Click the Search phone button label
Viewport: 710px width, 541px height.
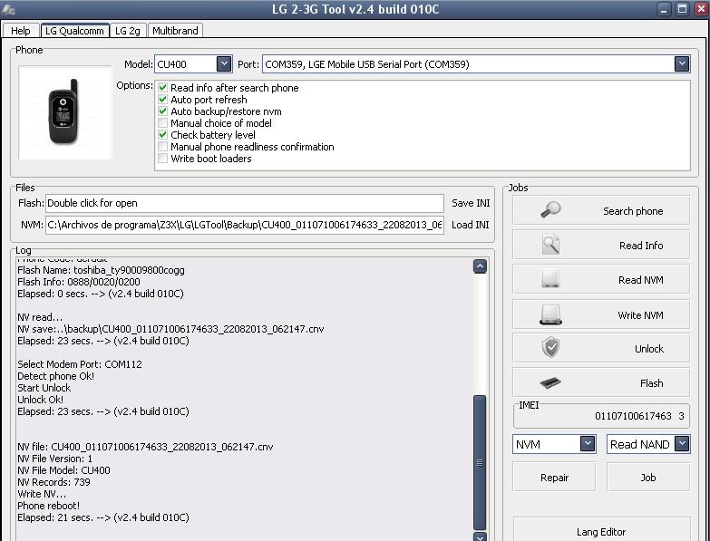[633, 211]
